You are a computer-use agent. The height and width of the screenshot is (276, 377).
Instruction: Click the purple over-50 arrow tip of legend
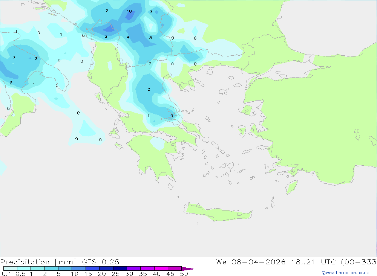(188, 269)
